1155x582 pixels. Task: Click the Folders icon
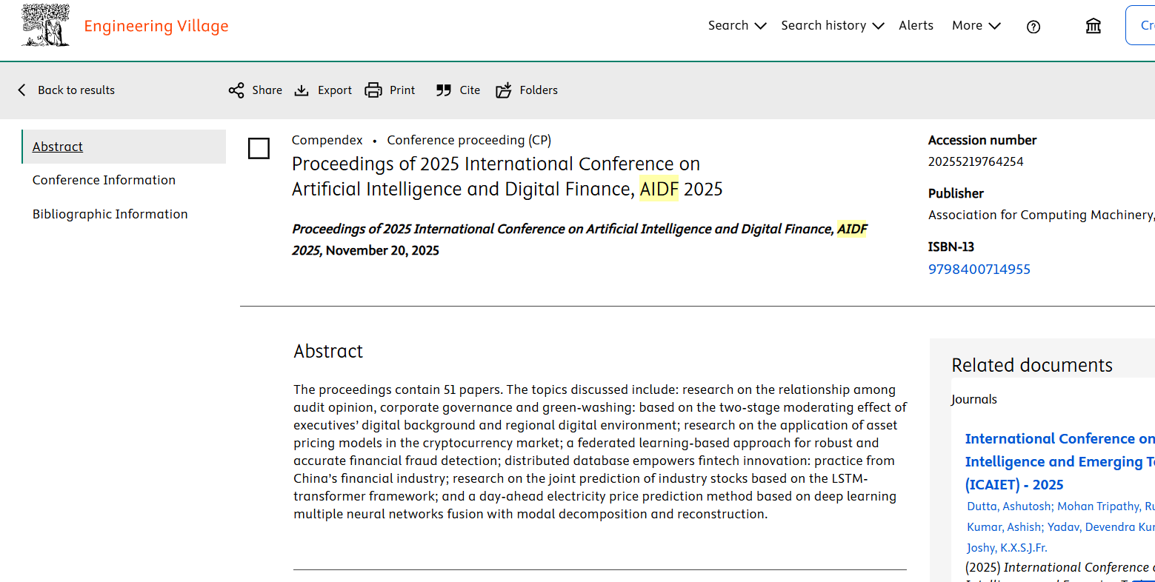tap(504, 90)
